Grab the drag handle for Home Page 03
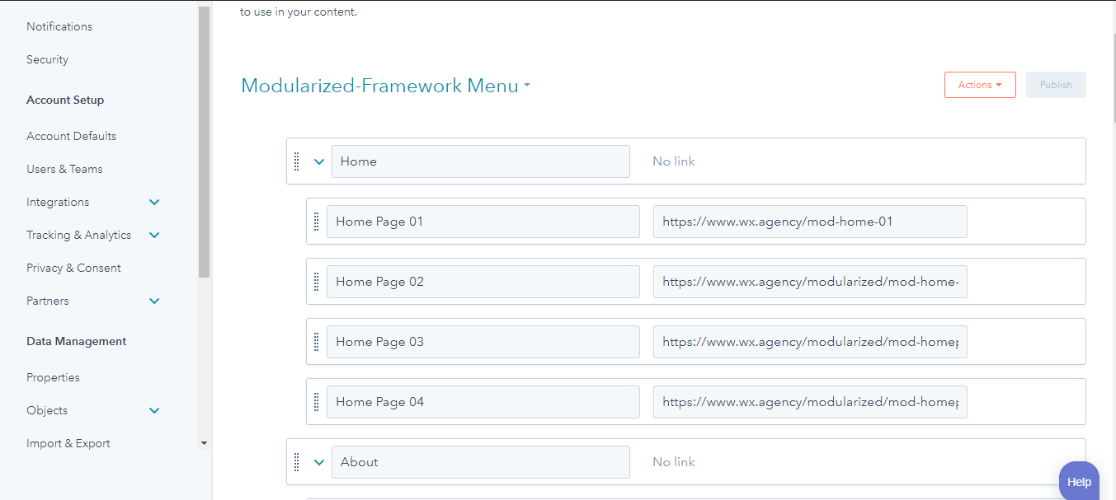 click(317, 342)
